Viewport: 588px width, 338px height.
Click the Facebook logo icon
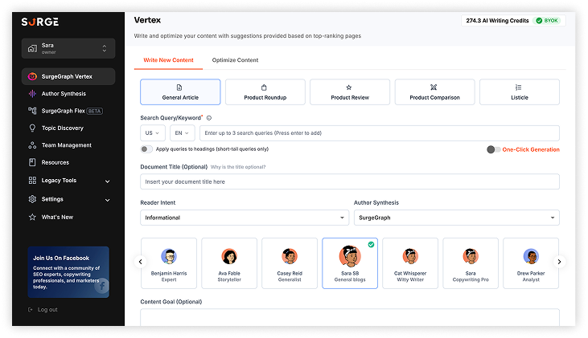(101, 286)
